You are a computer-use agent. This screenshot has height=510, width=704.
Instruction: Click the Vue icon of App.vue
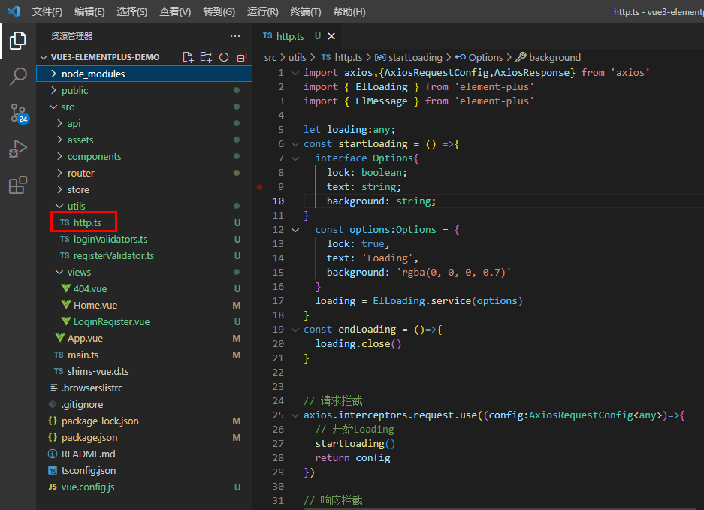(x=59, y=337)
